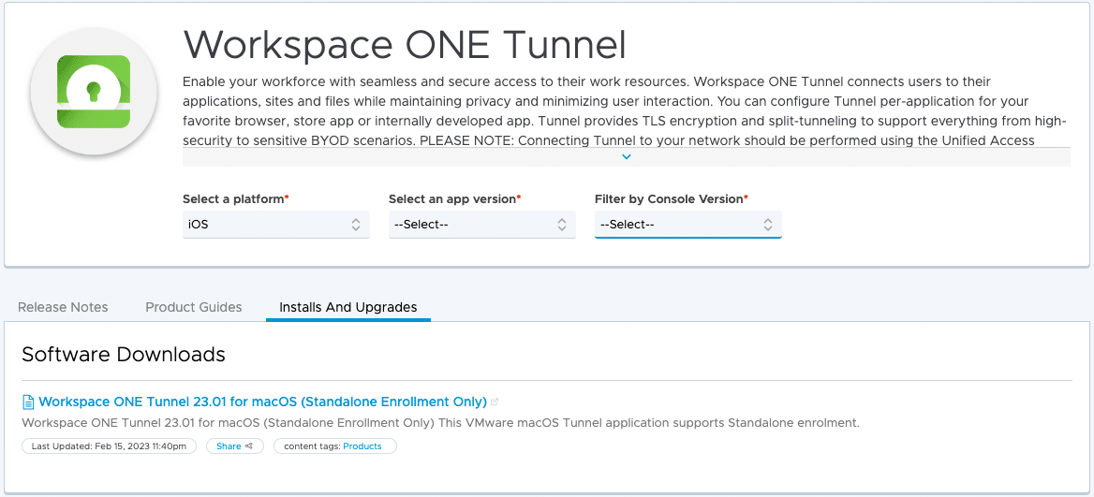Select the Installs And Upgrades tab
Image resolution: width=1094 pixels, height=497 pixels.
[x=347, y=307]
